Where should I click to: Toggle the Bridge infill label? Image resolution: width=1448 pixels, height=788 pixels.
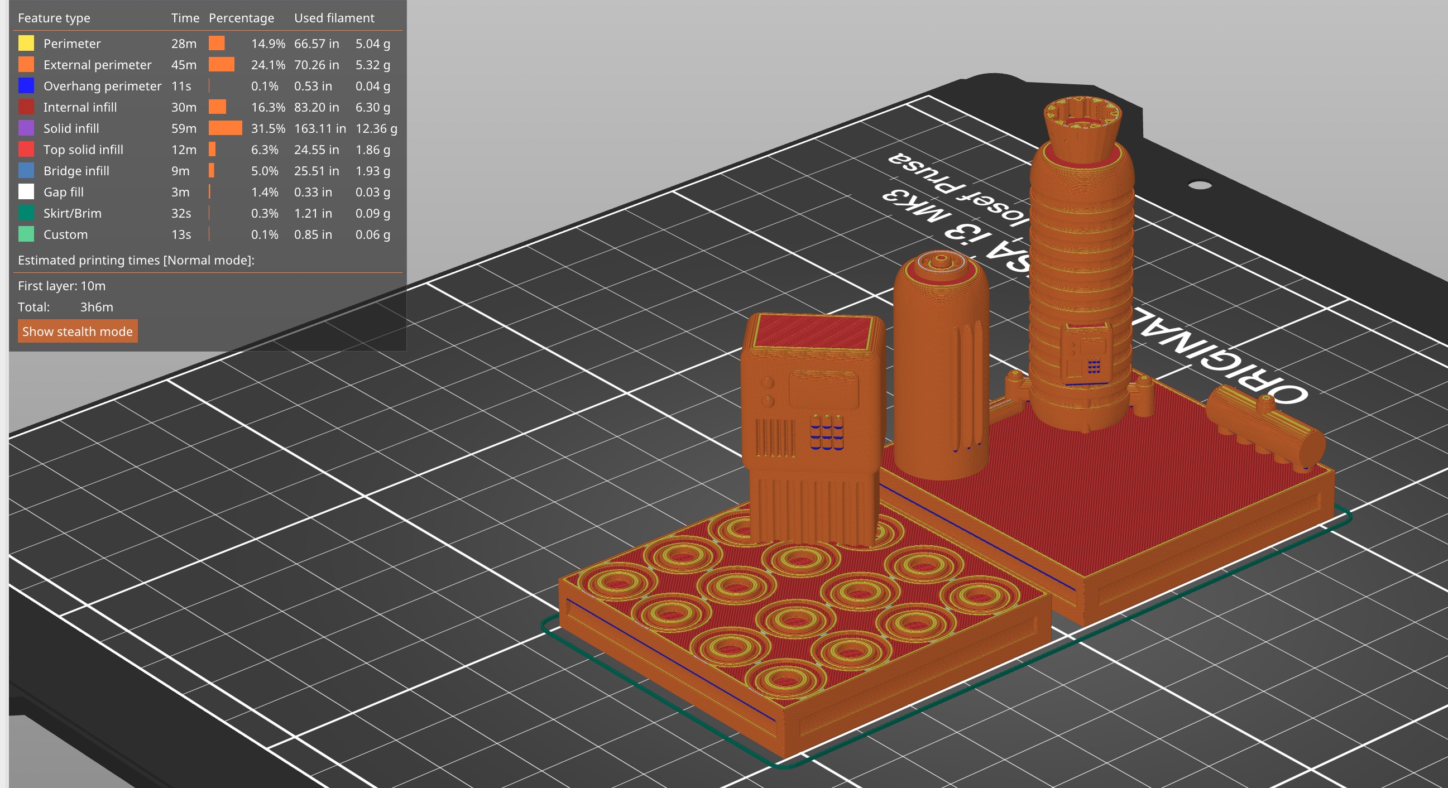click(x=76, y=171)
